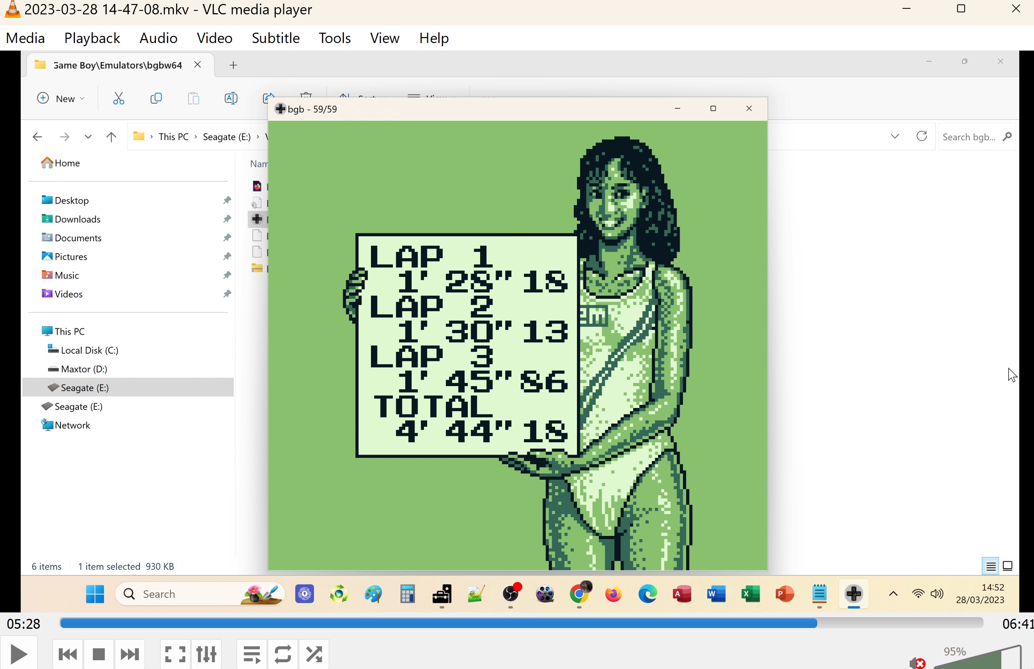Show the playlist
Screen dimensions: 1034x669
click(251, 654)
